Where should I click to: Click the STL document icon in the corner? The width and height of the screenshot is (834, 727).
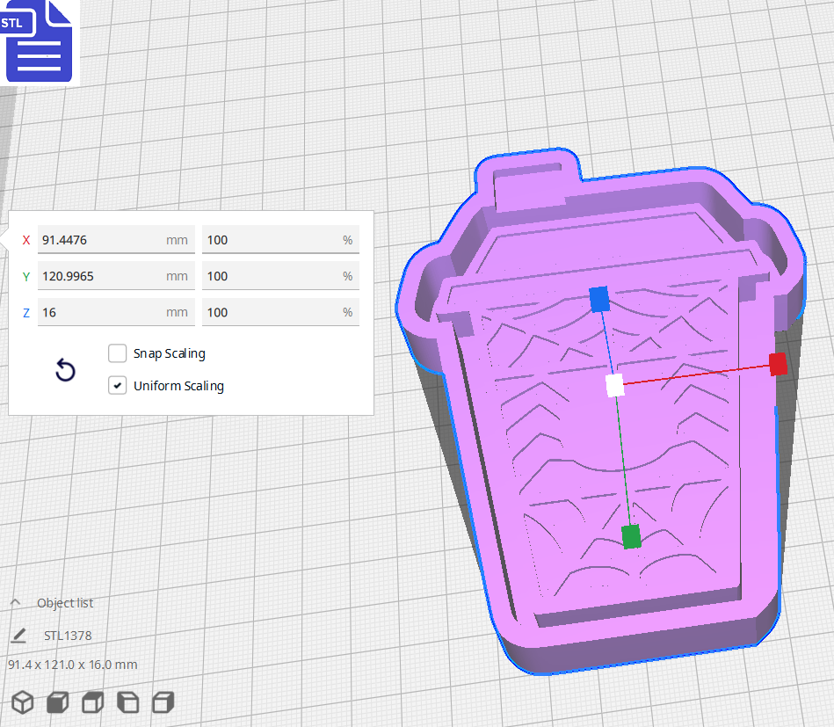[x=40, y=41]
